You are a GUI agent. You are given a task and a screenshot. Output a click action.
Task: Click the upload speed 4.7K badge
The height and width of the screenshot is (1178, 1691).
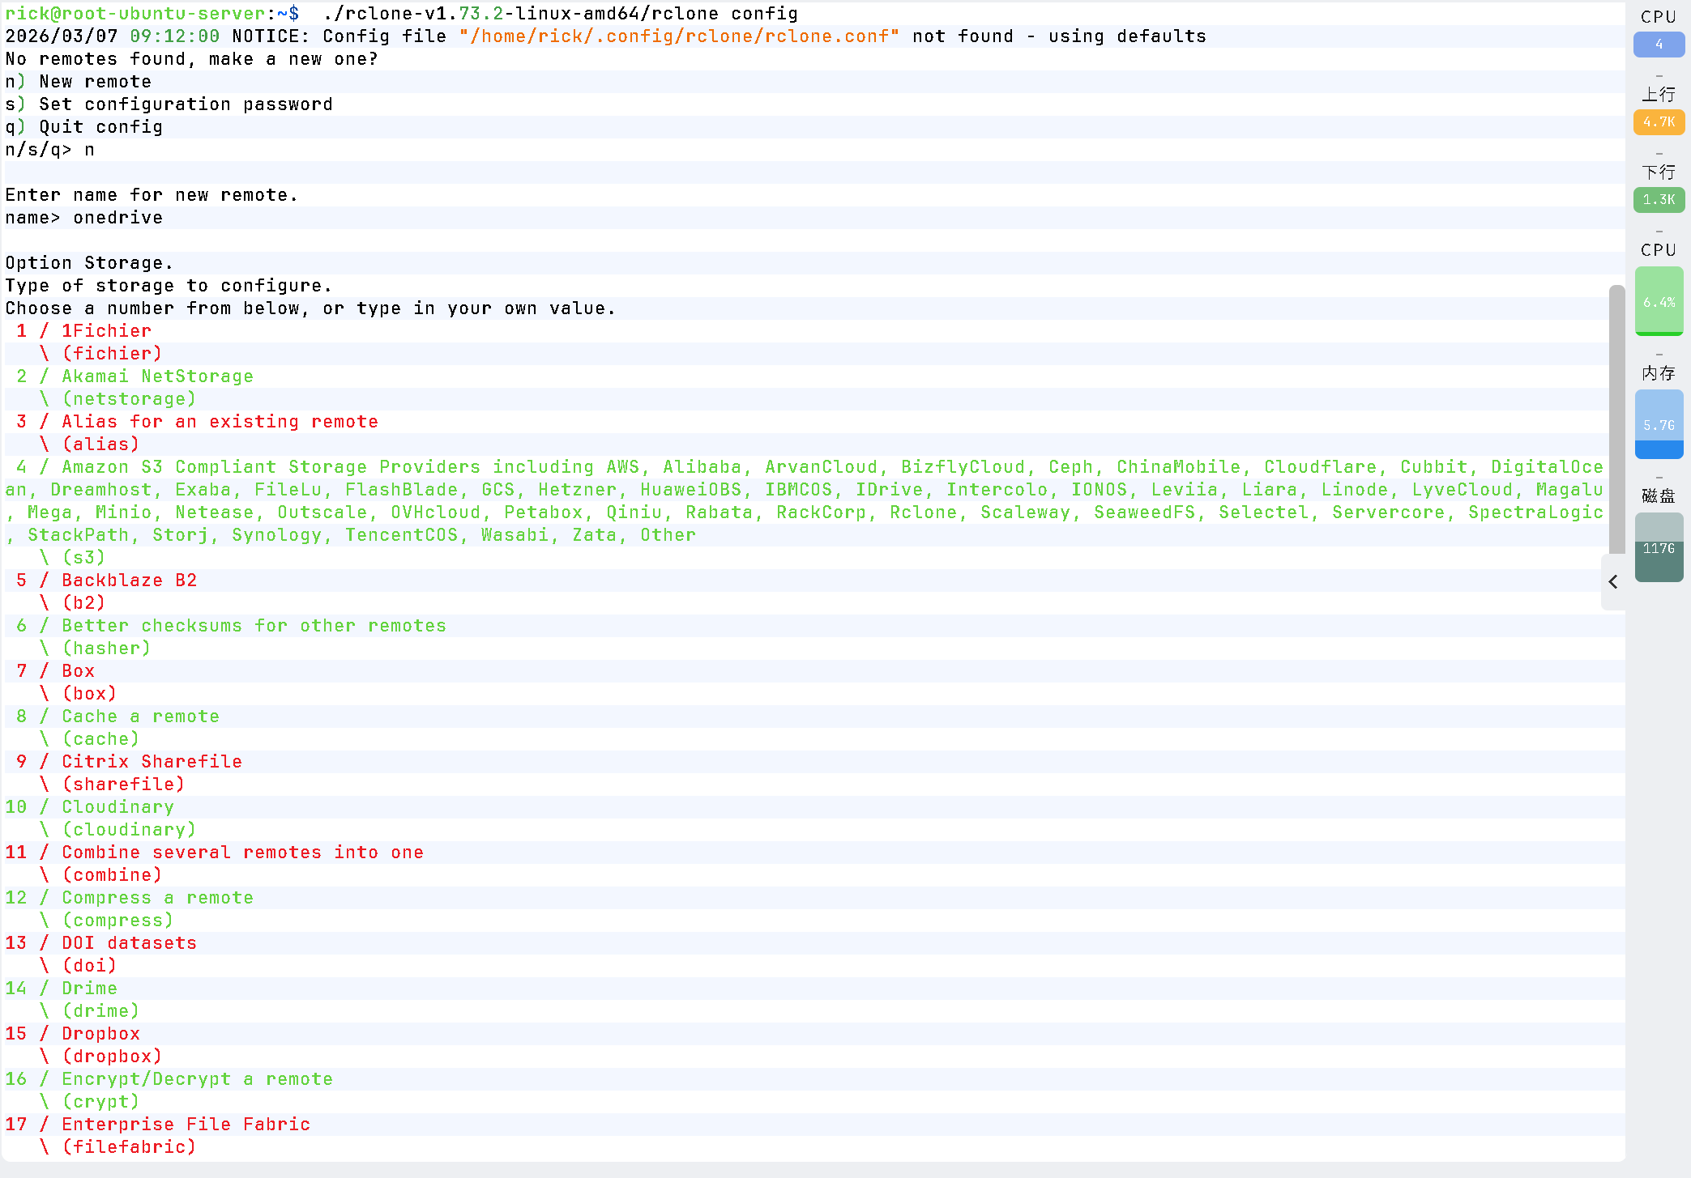pos(1659,122)
